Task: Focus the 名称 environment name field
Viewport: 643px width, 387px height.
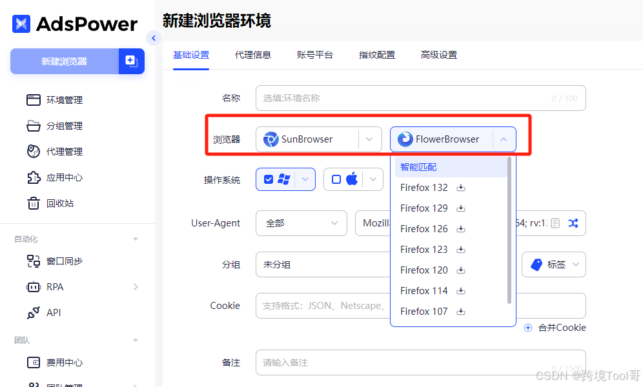Action: [421, 98]
